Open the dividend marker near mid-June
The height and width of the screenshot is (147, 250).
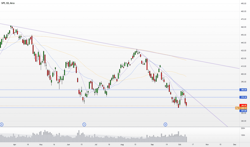(84, 125)
